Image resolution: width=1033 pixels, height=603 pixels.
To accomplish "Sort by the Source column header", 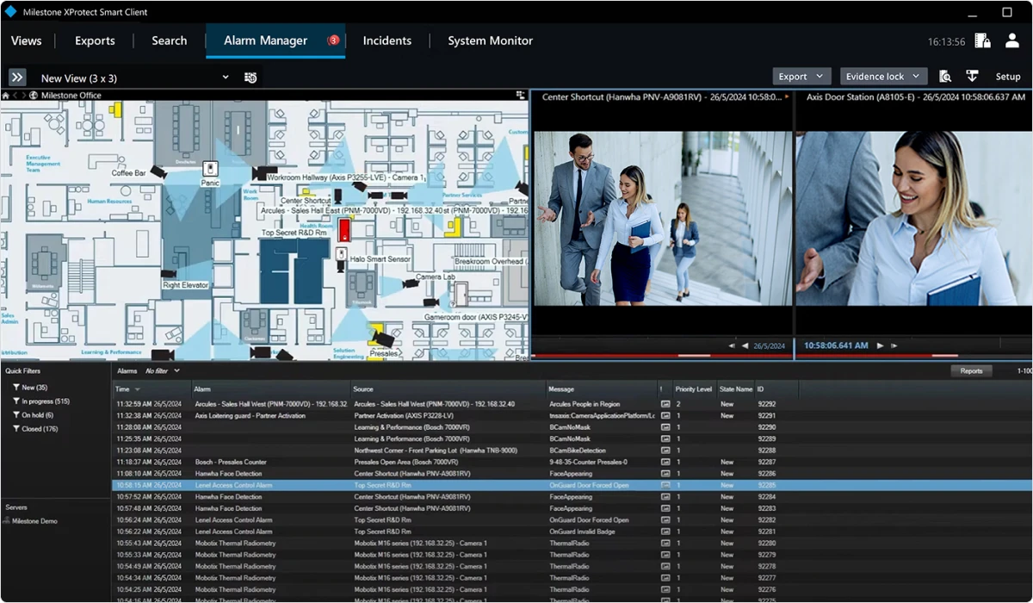I will [x=448, y=389].
